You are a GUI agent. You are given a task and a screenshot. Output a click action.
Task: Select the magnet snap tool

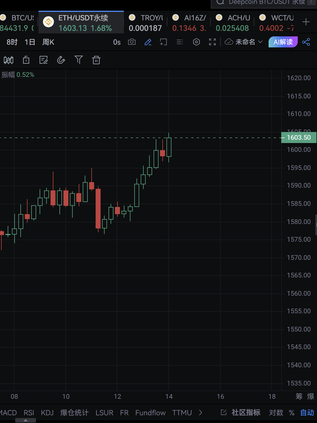[61, 60]
